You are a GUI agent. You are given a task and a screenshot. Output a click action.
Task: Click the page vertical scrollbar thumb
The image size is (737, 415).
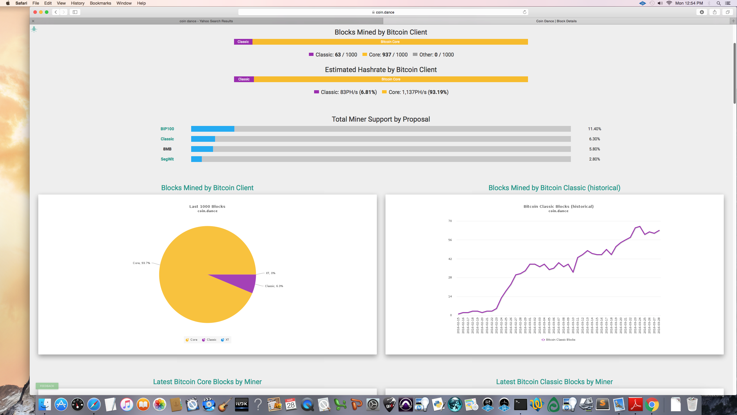735,73
